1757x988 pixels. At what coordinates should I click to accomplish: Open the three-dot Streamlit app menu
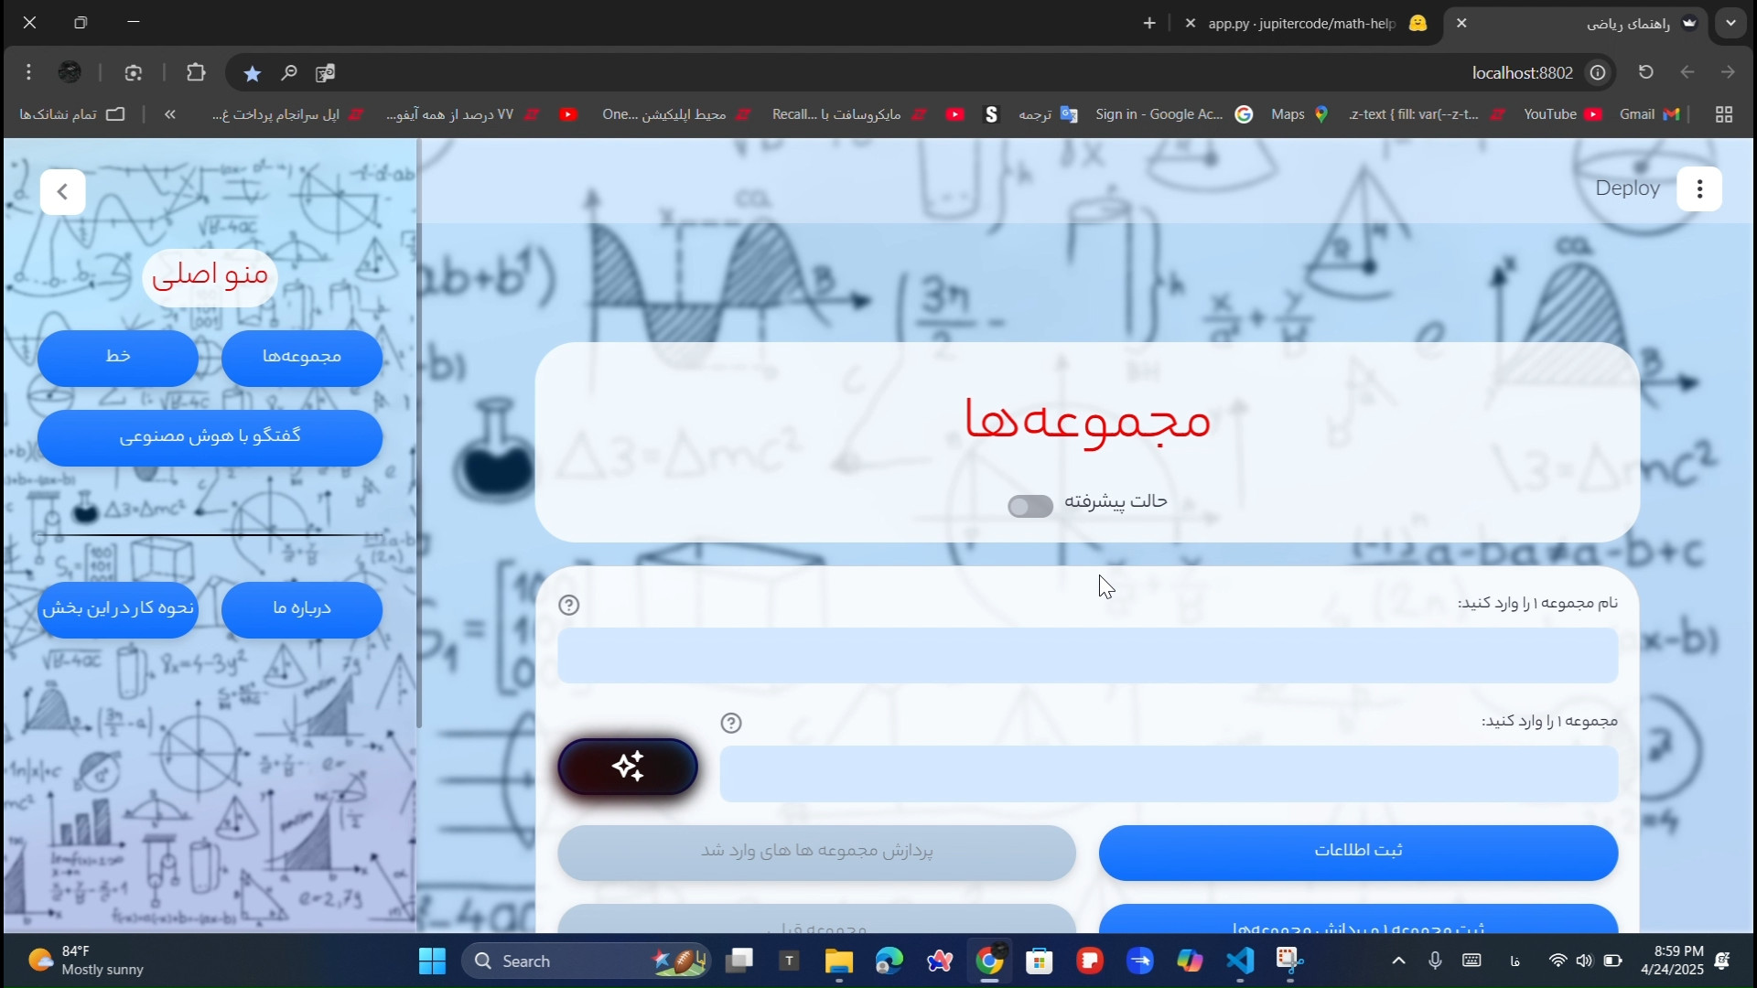tap(1699, 189)
